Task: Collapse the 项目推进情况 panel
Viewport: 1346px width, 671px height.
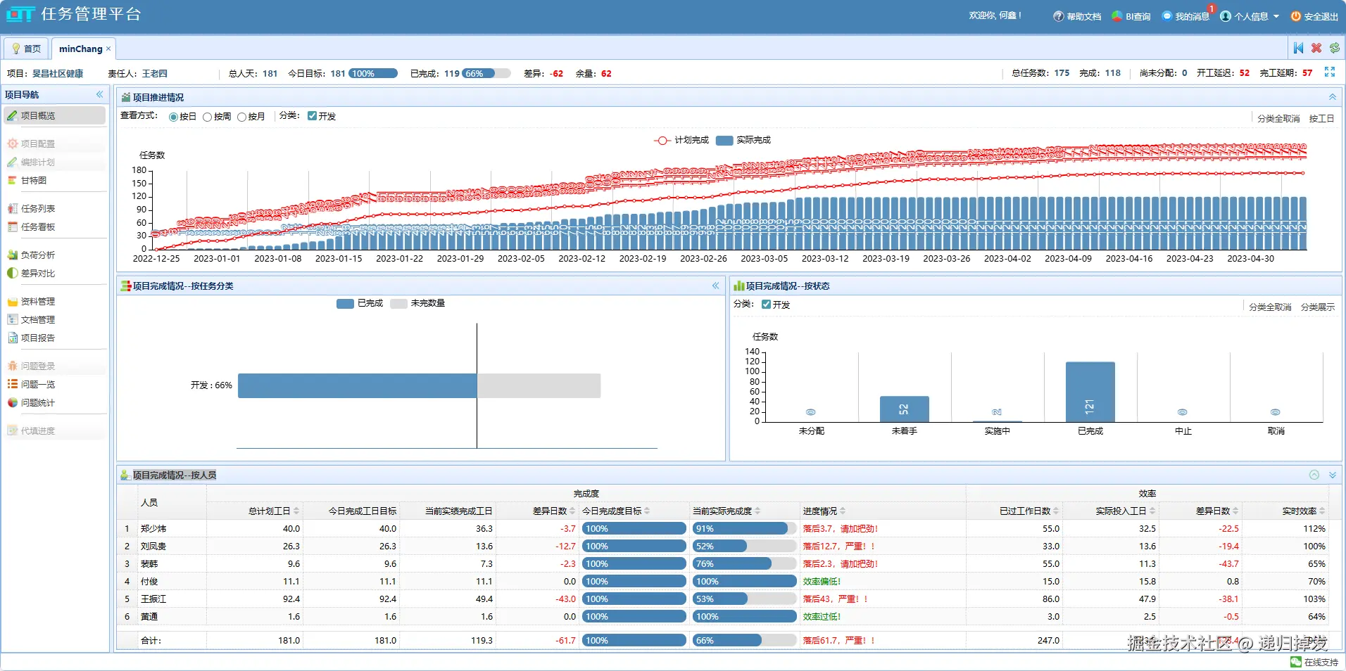Action: [1333, 97]
